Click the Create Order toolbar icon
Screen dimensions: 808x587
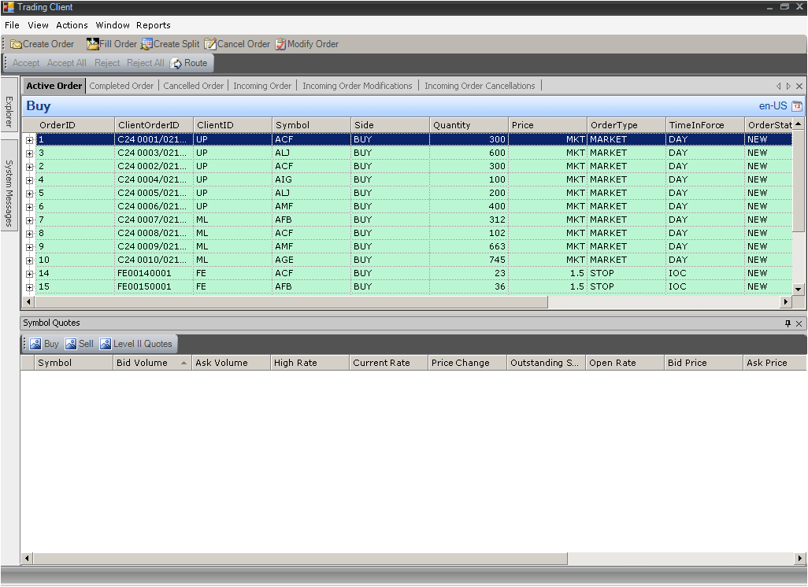pyautogui.click(x=16, y=44)
